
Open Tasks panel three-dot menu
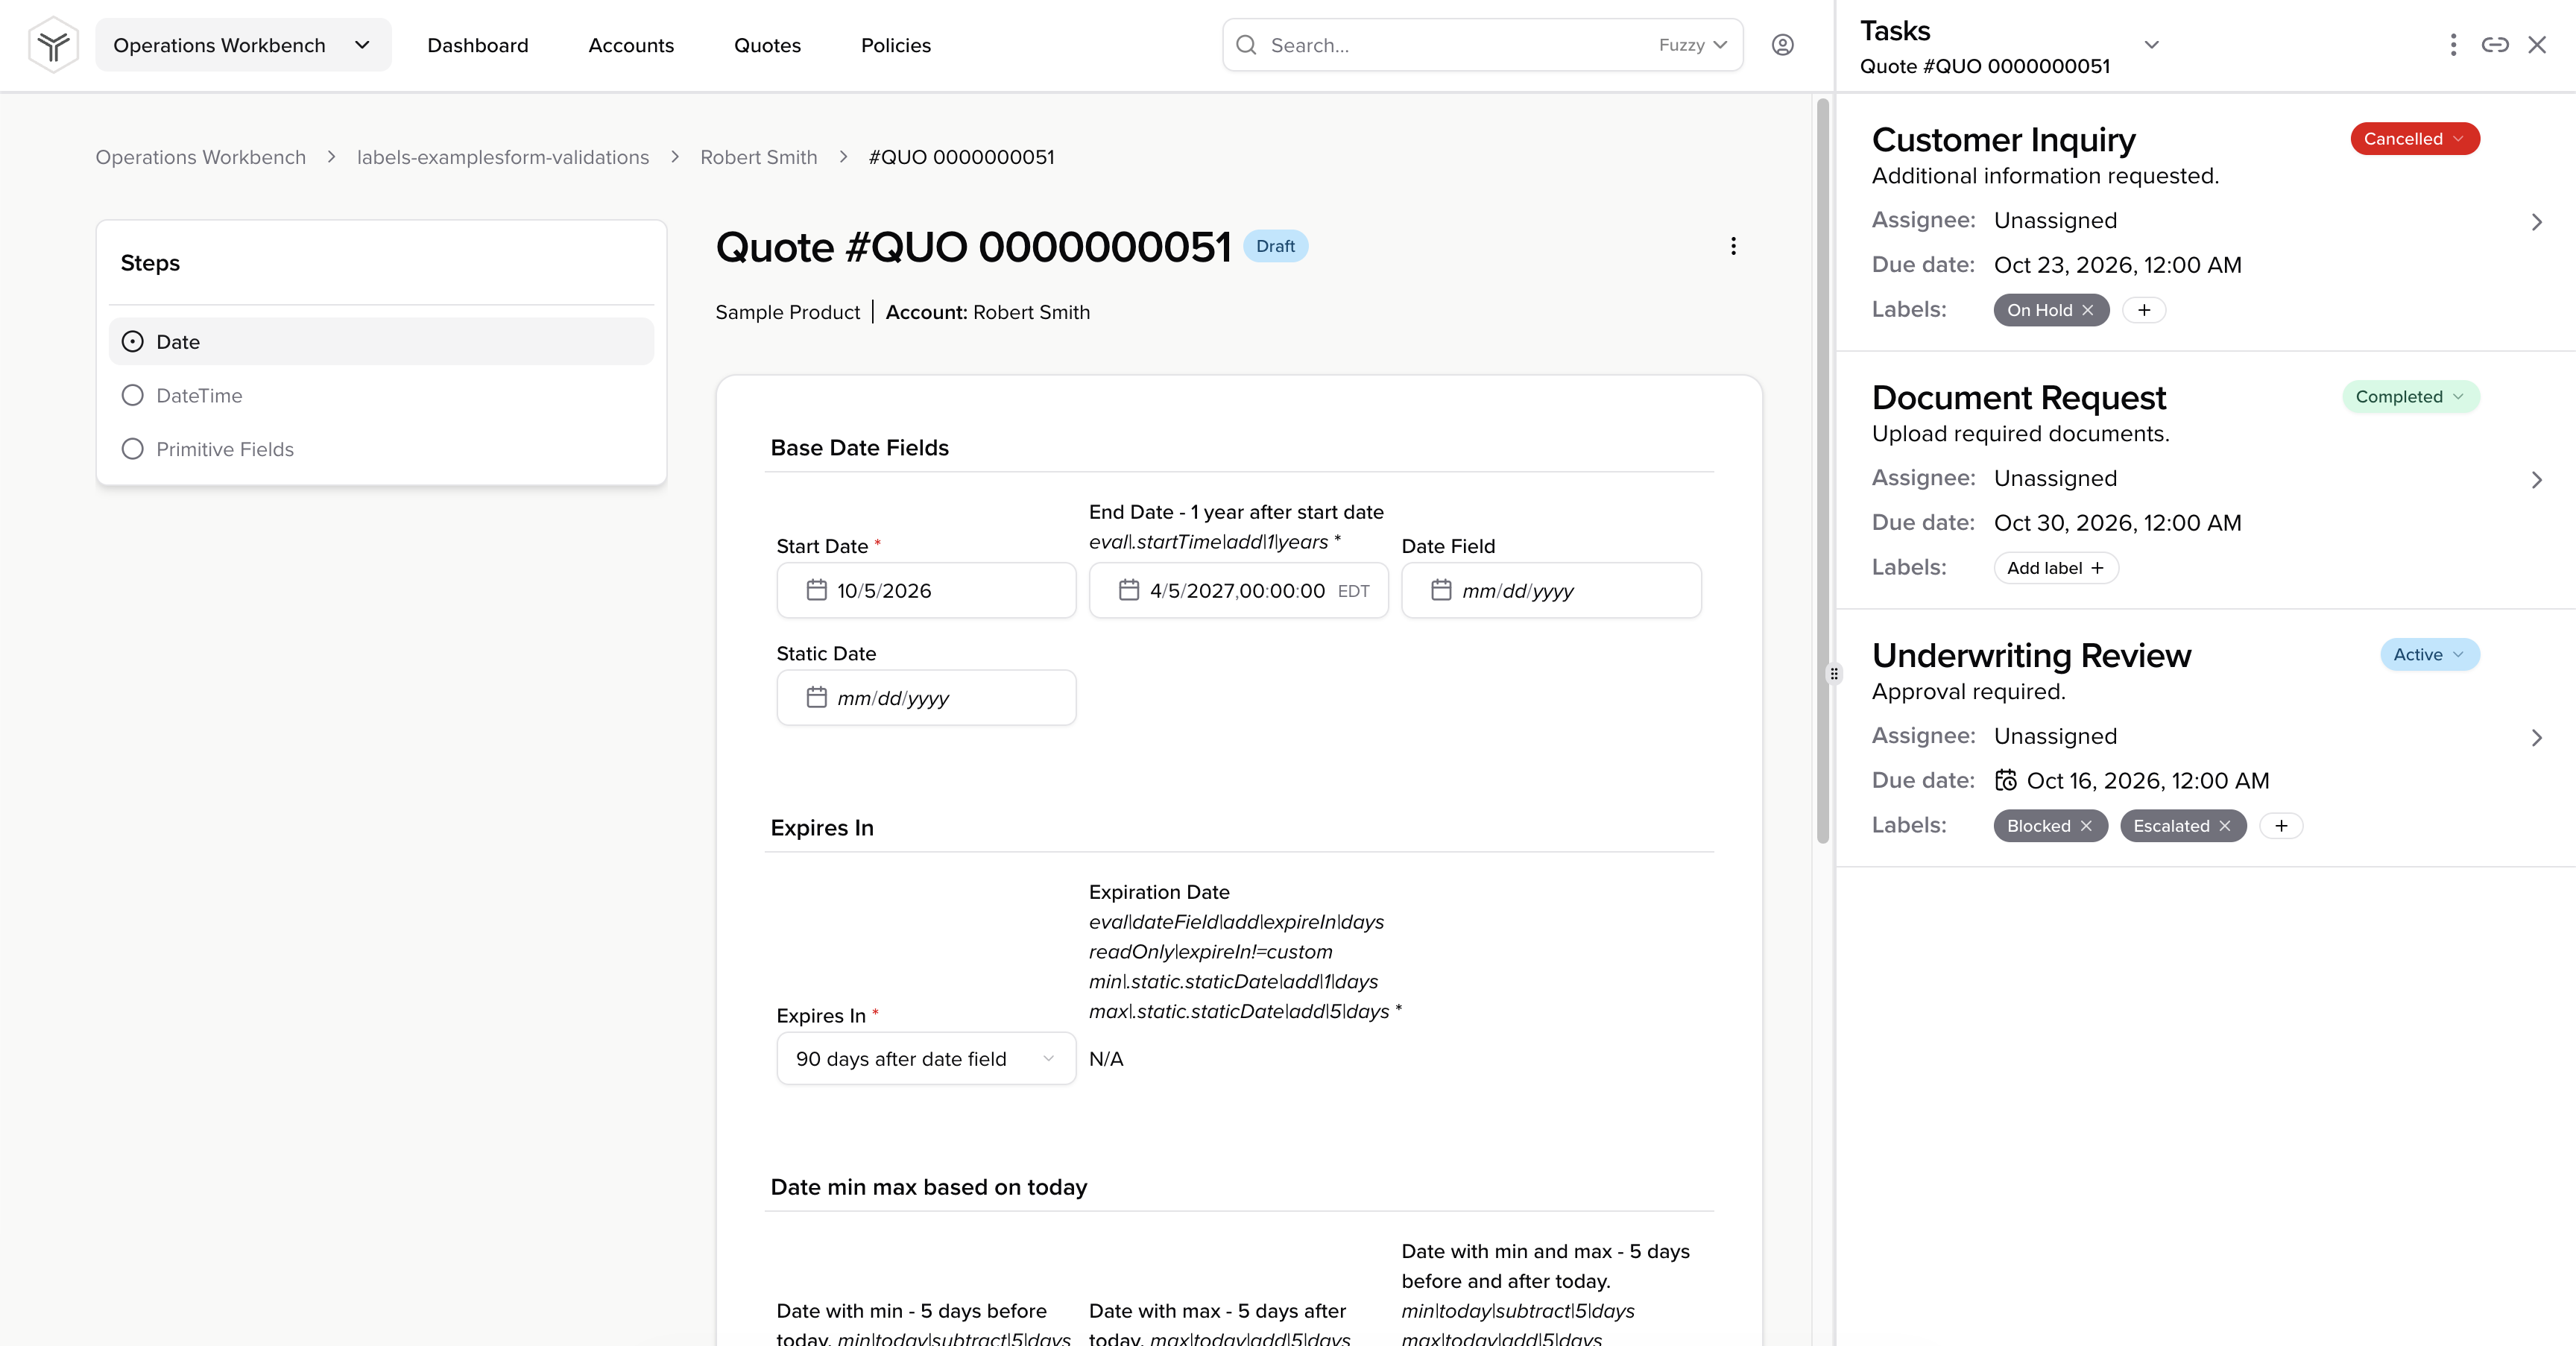click(2452, 45)
